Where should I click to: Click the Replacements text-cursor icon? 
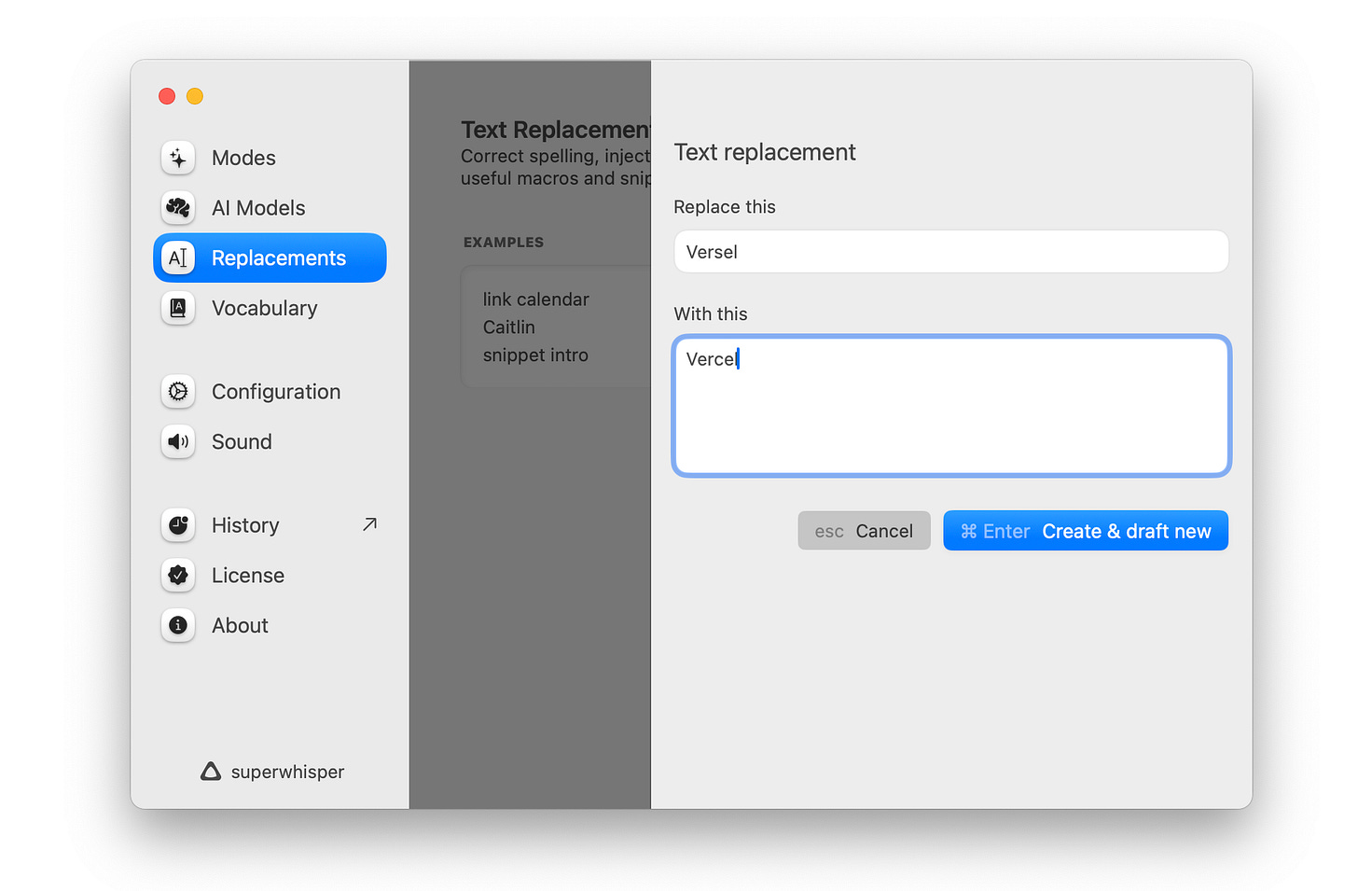[x=178, y=258]
